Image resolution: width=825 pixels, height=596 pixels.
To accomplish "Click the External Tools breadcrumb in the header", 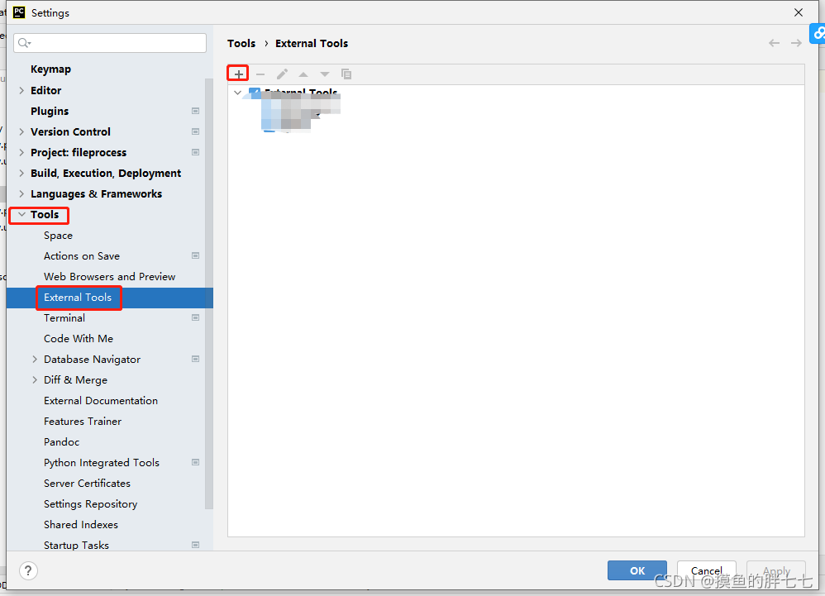I will click(312, 43).
